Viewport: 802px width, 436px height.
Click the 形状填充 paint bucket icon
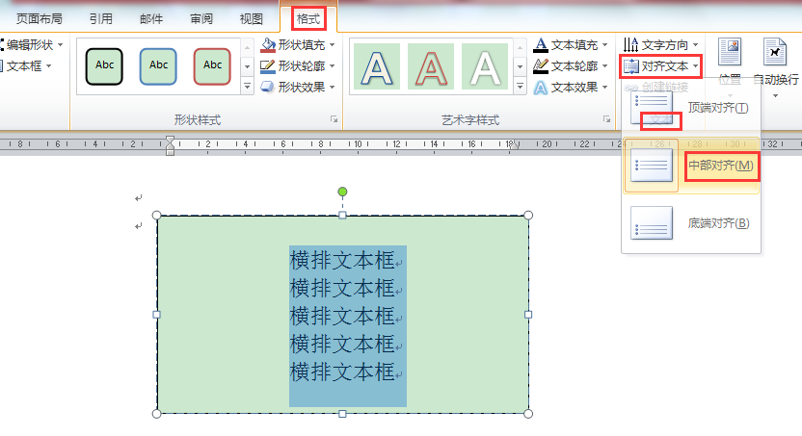point(268,45)
